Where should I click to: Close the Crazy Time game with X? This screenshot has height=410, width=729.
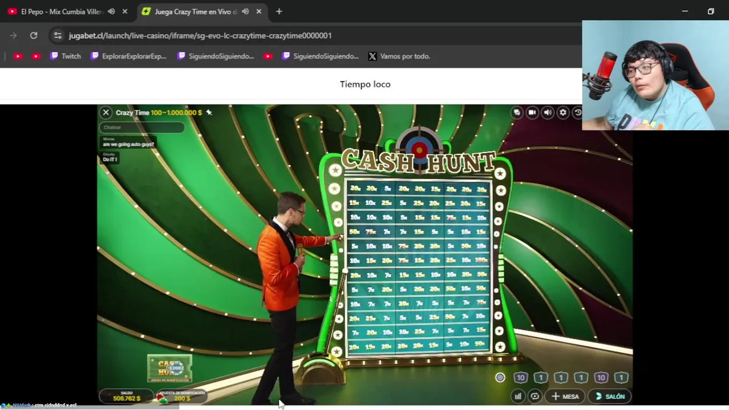tap(106, 113)
